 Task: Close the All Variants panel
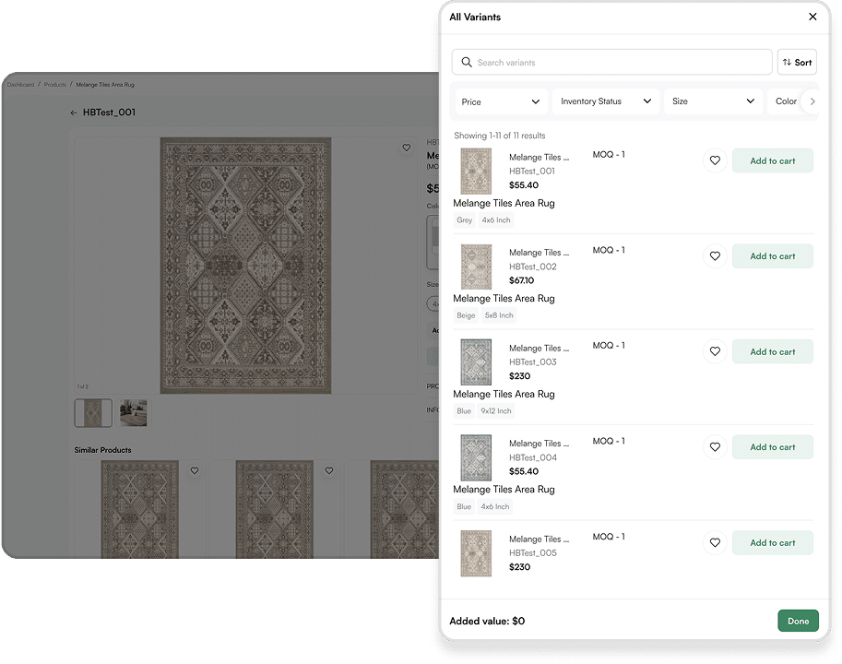click(x=812, y=17)
